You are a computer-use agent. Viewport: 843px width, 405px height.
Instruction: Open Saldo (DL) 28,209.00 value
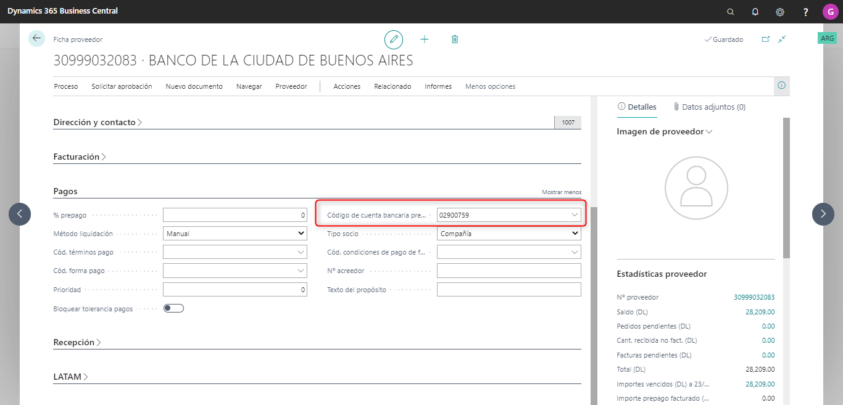[x=760, y=312]
